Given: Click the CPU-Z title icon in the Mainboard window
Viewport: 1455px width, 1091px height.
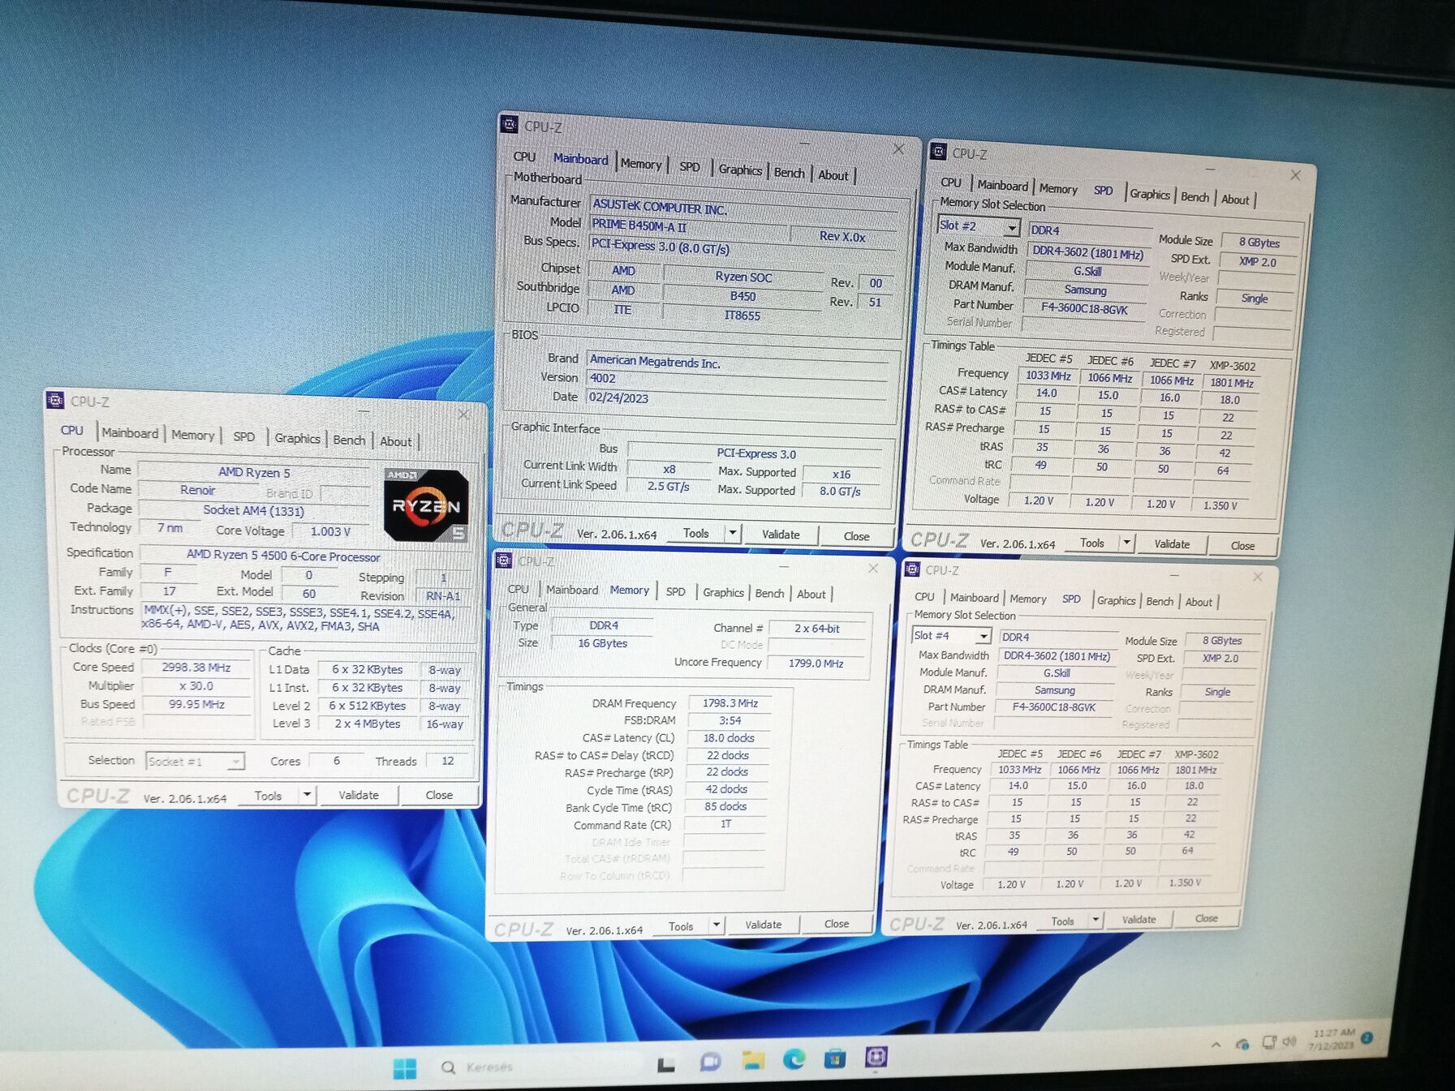Looking at the screenshot, I should pyautogui.click(x=510, y=124).
